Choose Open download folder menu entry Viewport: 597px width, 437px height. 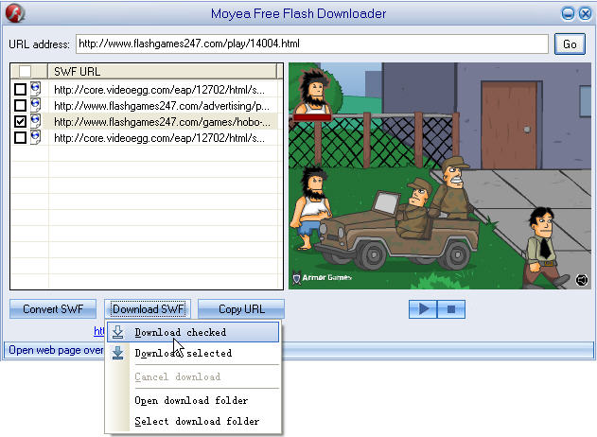point(193,400)
